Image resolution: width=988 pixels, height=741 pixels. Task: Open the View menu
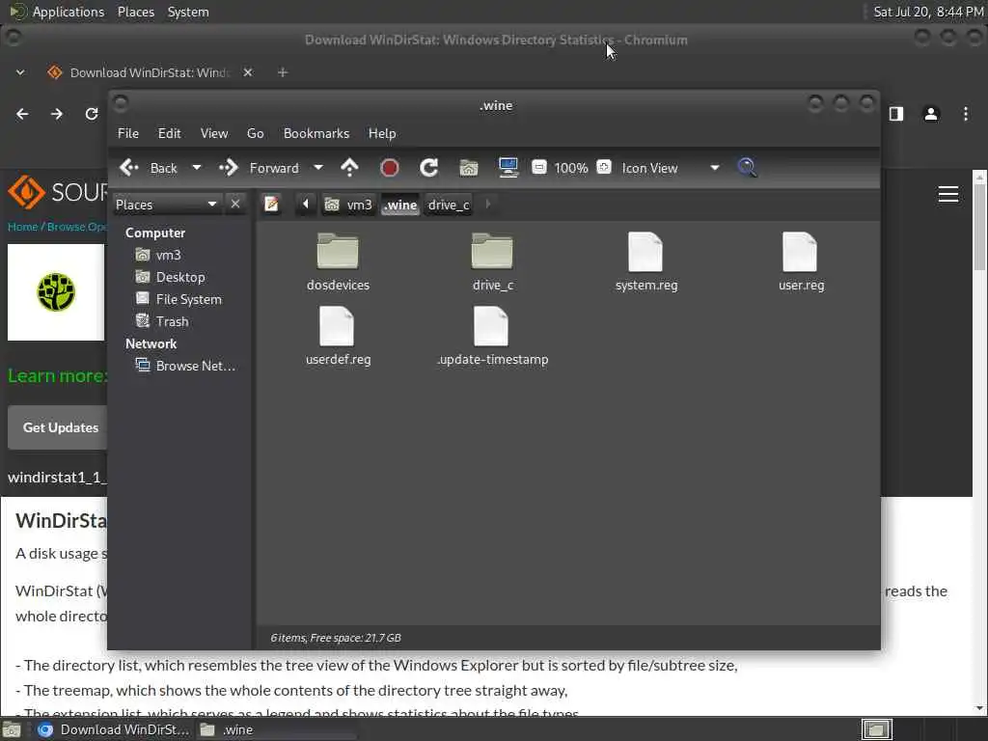(214, 133)
